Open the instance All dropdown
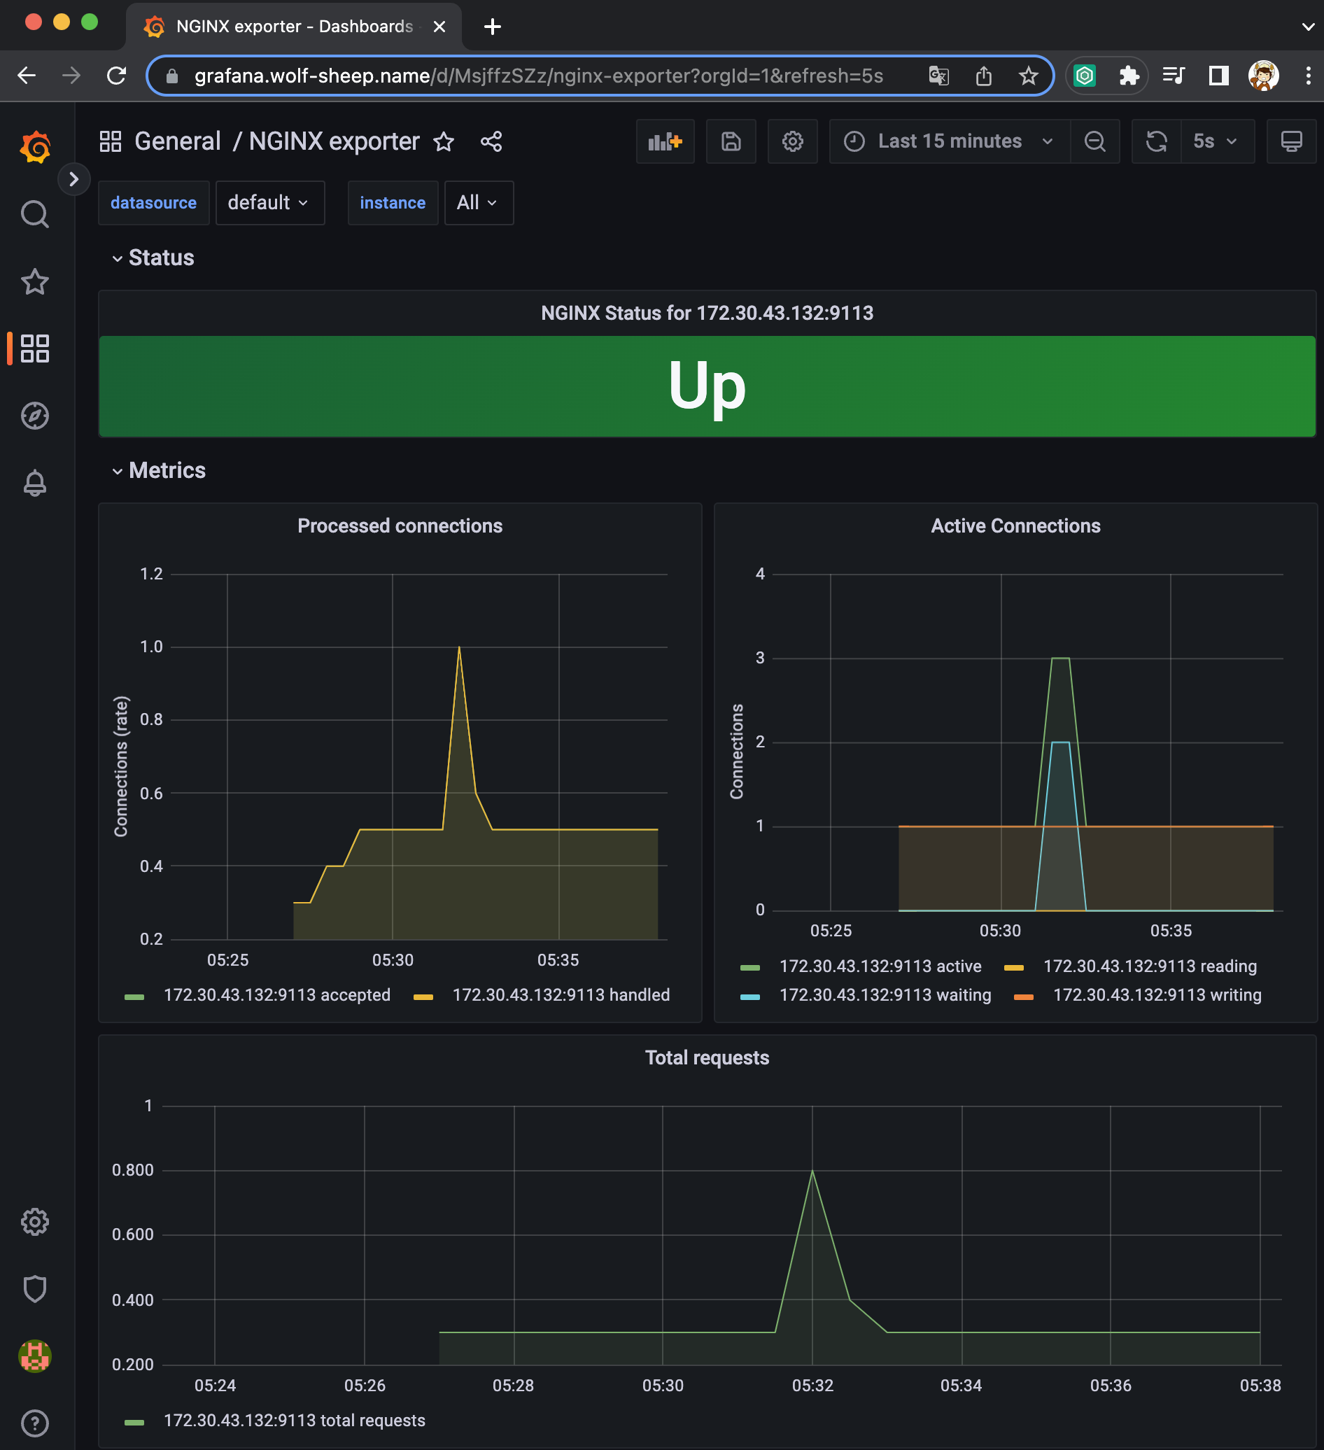Image resolution: width=1324 pixels, height=1450 pixels. tap(479, 203)
